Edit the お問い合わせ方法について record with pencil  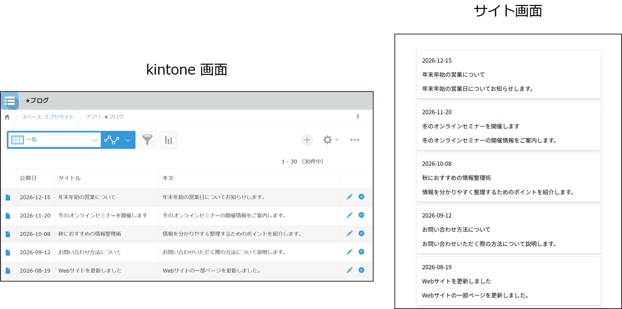[349, 252]
